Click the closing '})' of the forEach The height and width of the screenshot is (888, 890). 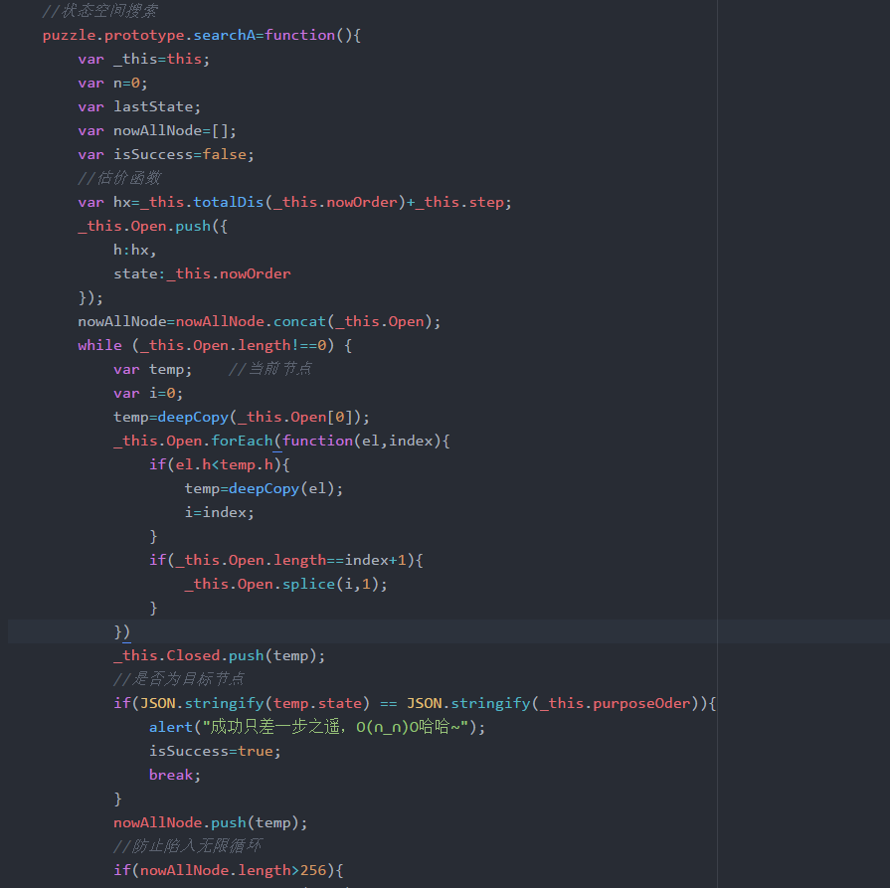[x=122, y=631]
